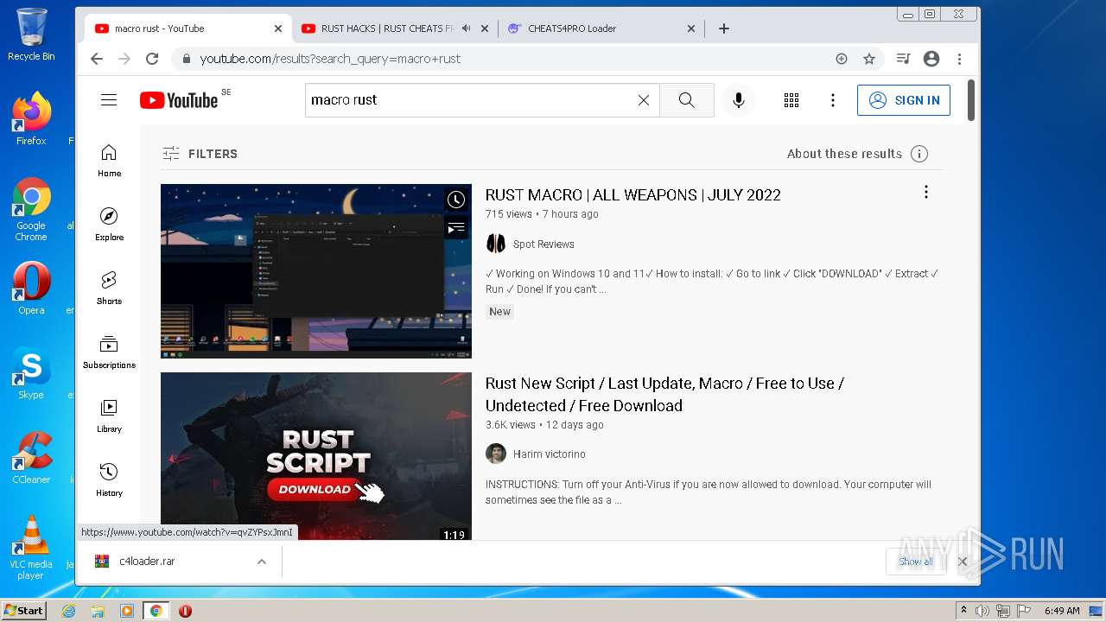The width and height of the screenshot is (1106, 622).
Task: Add RUST MACRO video to queue
Action: tap(456, 228)
